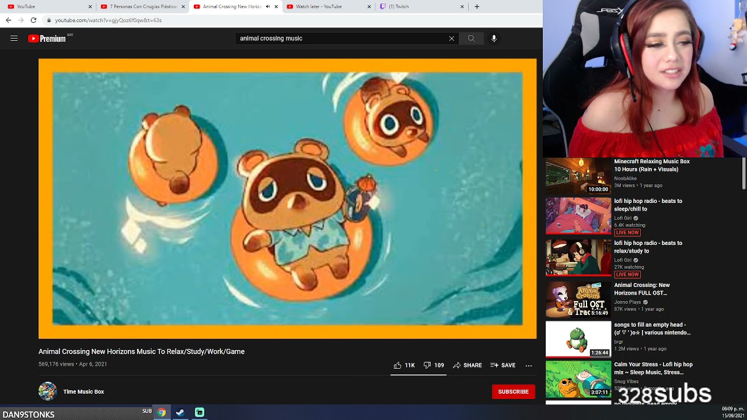Open Calm Your Stress Lofi hip hop title
Screen dimensions: 747x420
(654, 368)
